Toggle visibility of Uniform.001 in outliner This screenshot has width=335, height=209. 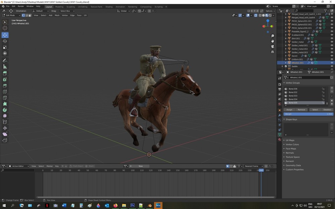coord(332,60)
